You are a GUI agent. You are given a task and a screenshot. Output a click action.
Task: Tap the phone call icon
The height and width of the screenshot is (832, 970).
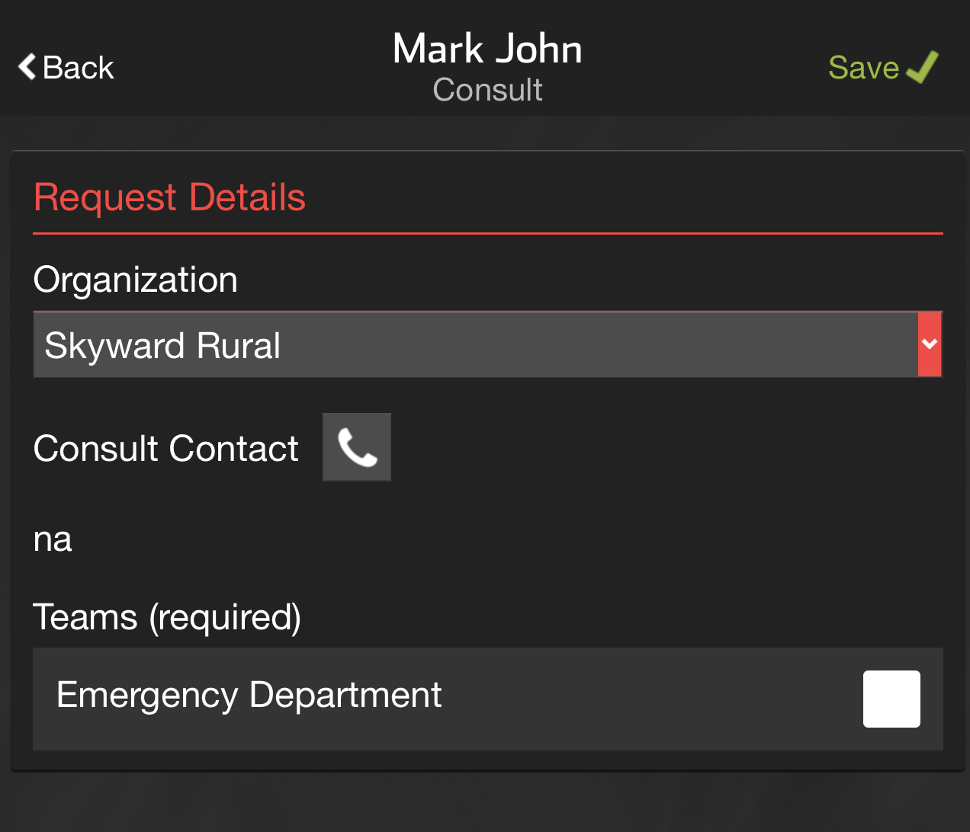(357, 447)
